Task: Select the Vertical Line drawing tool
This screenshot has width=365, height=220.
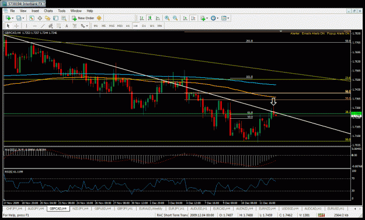Action: [x=26, y=26]
